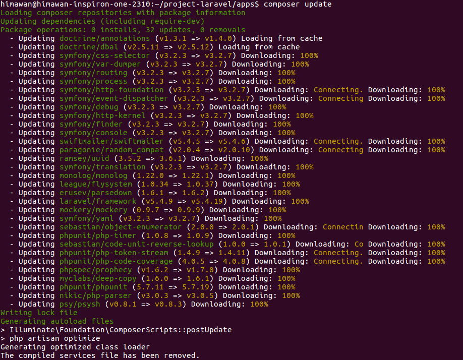
Task: Click package name 'symfony/var-dumper'
Action: (100, 65)
